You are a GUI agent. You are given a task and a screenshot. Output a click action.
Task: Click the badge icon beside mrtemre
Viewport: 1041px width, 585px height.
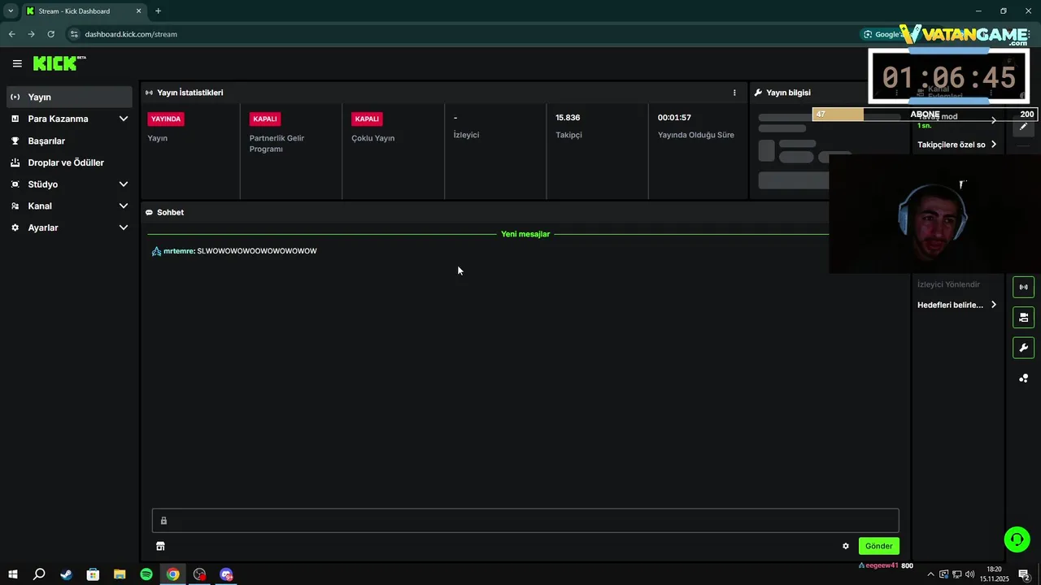click(x=156, y=251)
